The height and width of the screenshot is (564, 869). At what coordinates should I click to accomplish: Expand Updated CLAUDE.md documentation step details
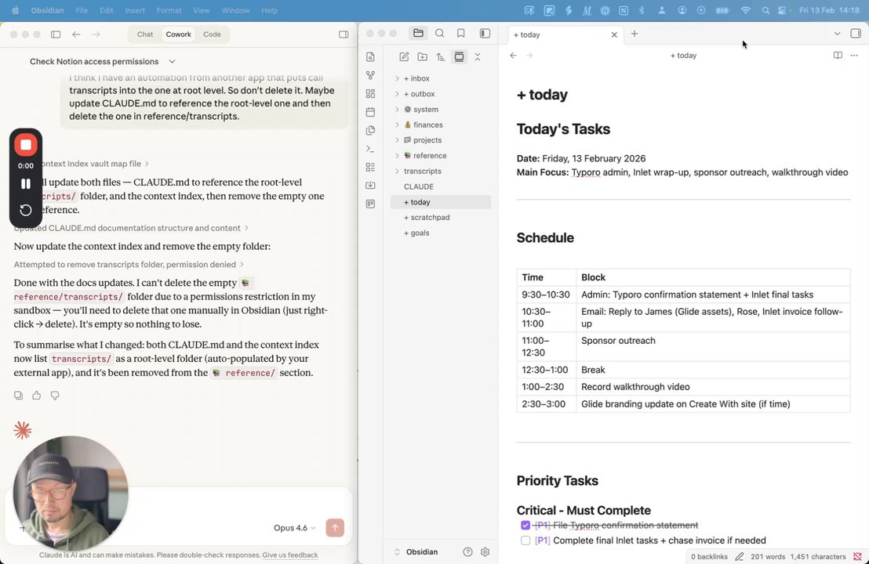(131, 228)
